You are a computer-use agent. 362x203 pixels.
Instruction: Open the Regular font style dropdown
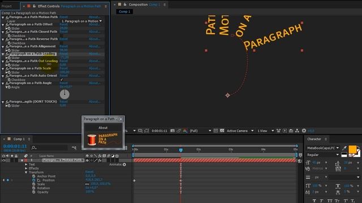point(323,155)
